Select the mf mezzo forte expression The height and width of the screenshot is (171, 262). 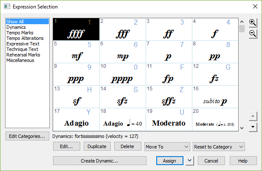coord(76,52)
